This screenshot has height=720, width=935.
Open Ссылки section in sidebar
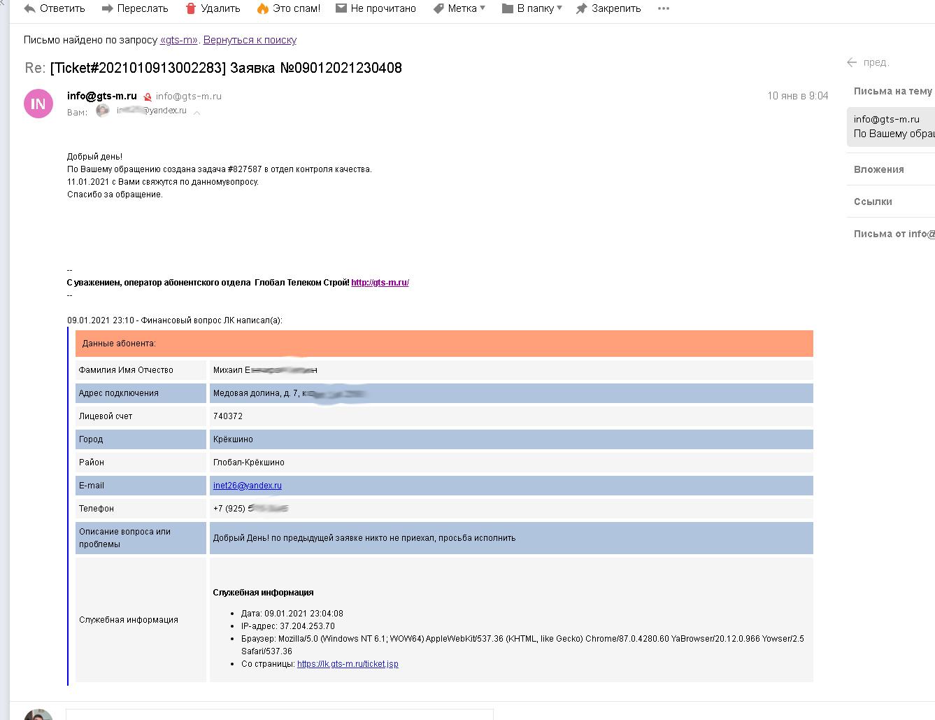(x=873, y=202)
